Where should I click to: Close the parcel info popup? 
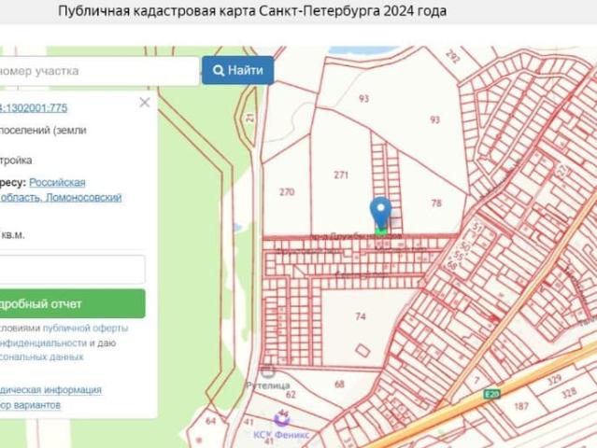click(x=145, y=103)
